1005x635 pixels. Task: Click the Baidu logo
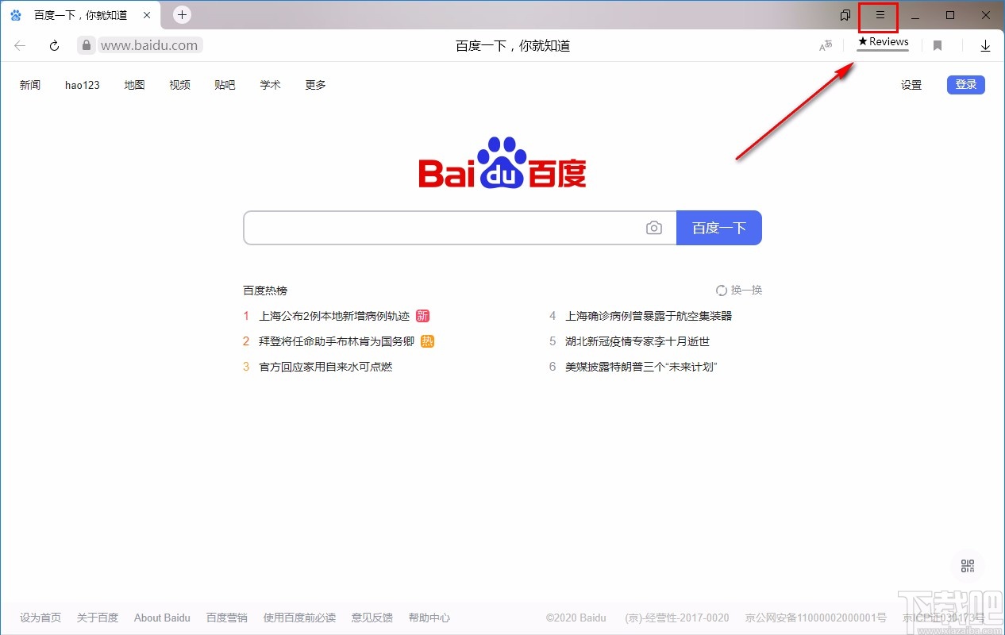pyautogui.click(x=502, y=164)
